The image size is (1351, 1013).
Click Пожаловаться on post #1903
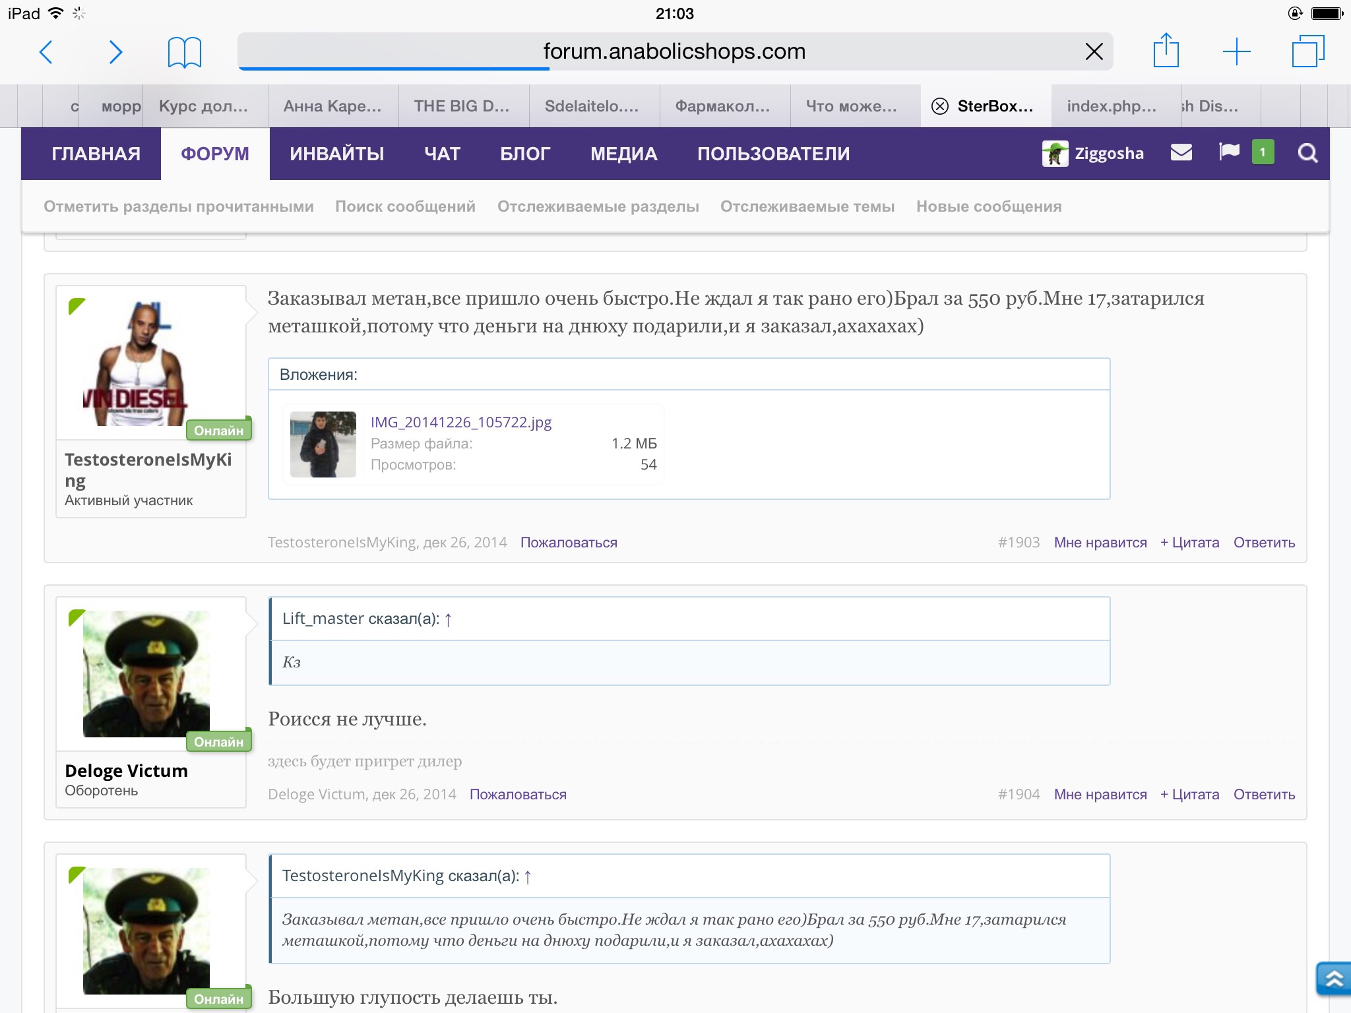pos(569,543)
